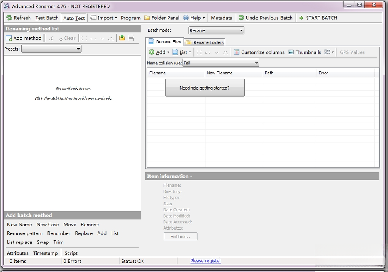Click Need help getting started button
This screenshot has width=388, height=272.
coord(205,88)
